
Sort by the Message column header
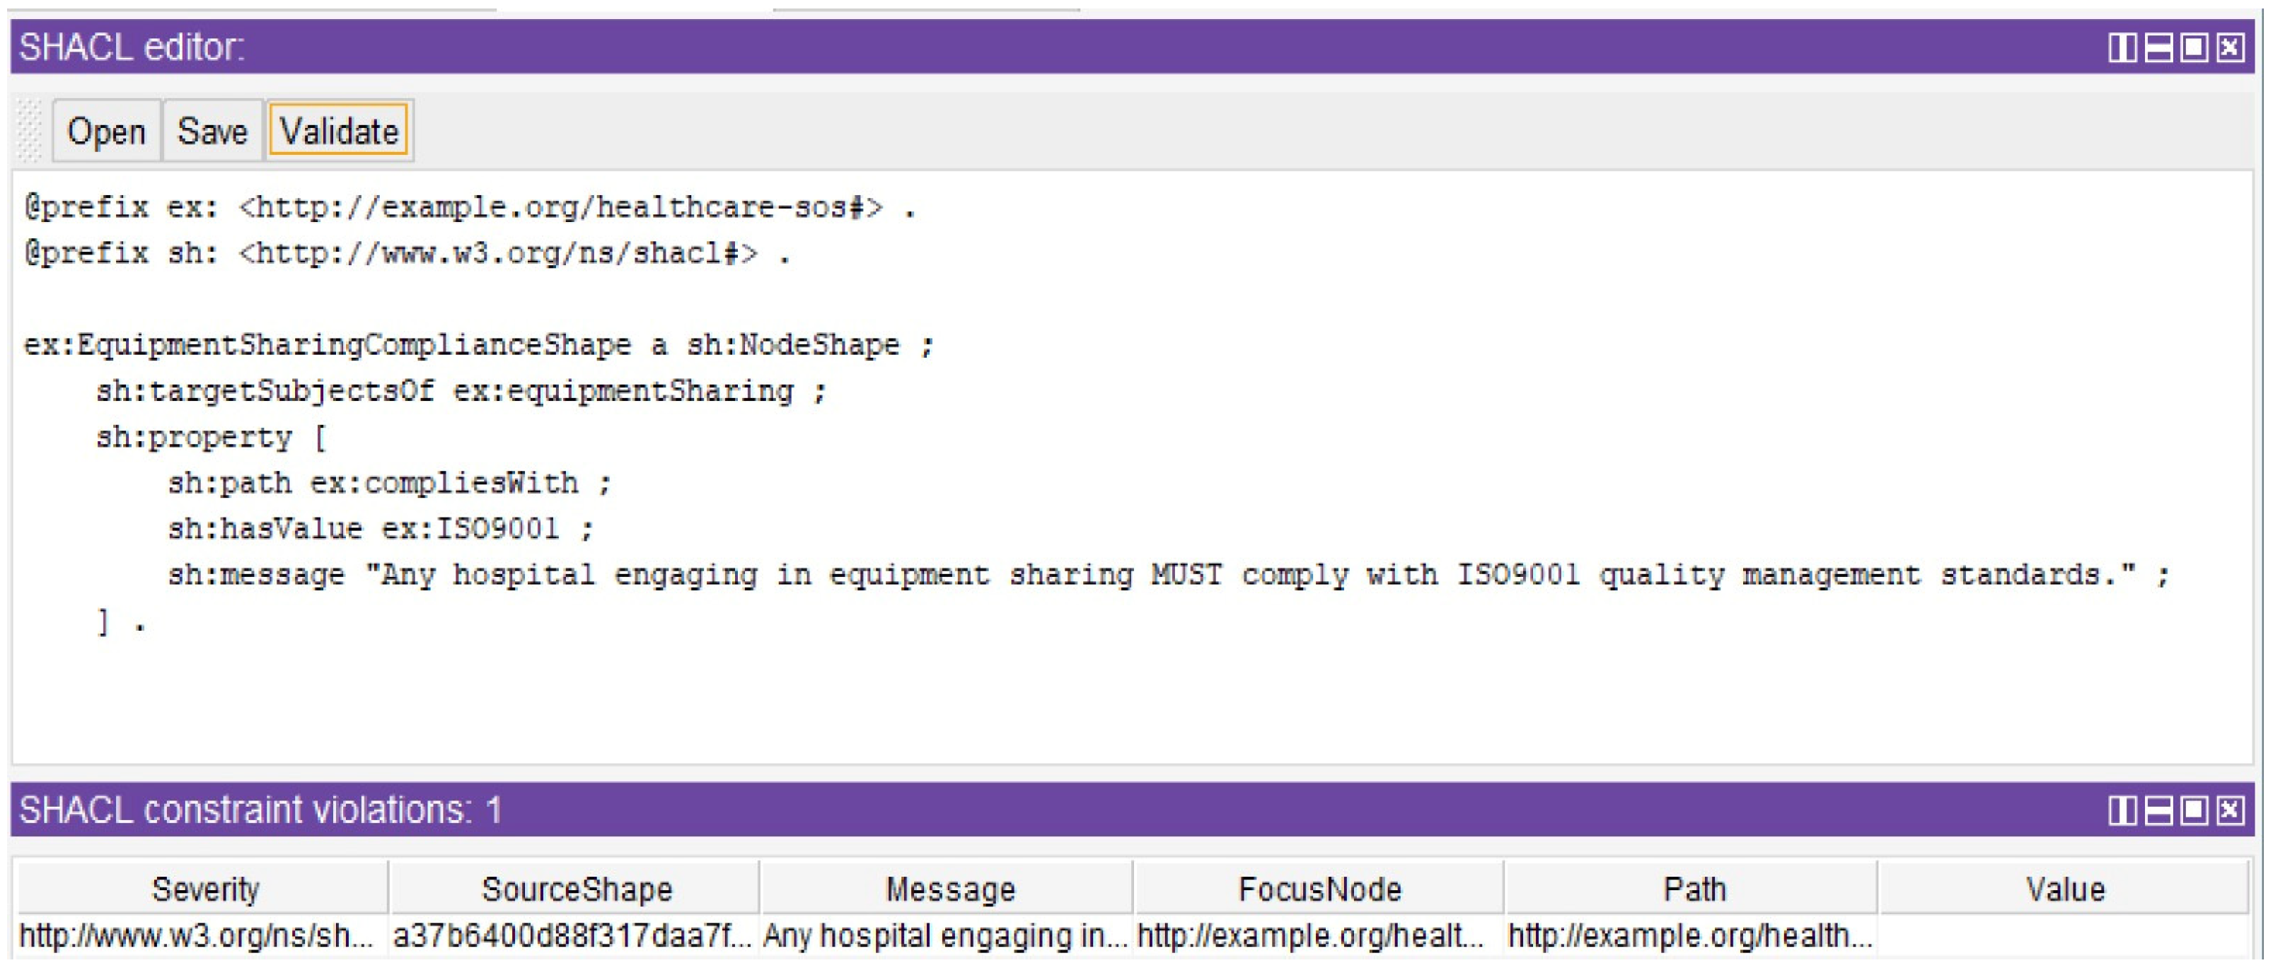[x=949, y=889]
